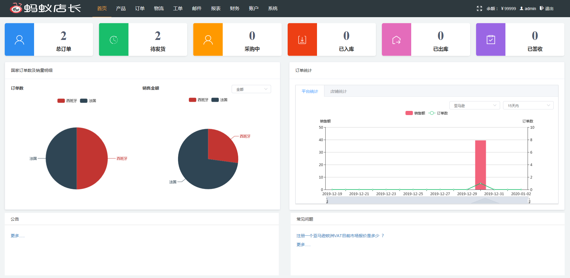Expand the 亚马逊 platform dropdown
Screen dimensions: 570x278
475,106
